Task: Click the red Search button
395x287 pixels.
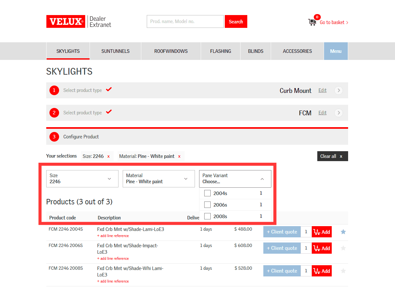Action: pos(236,21)
